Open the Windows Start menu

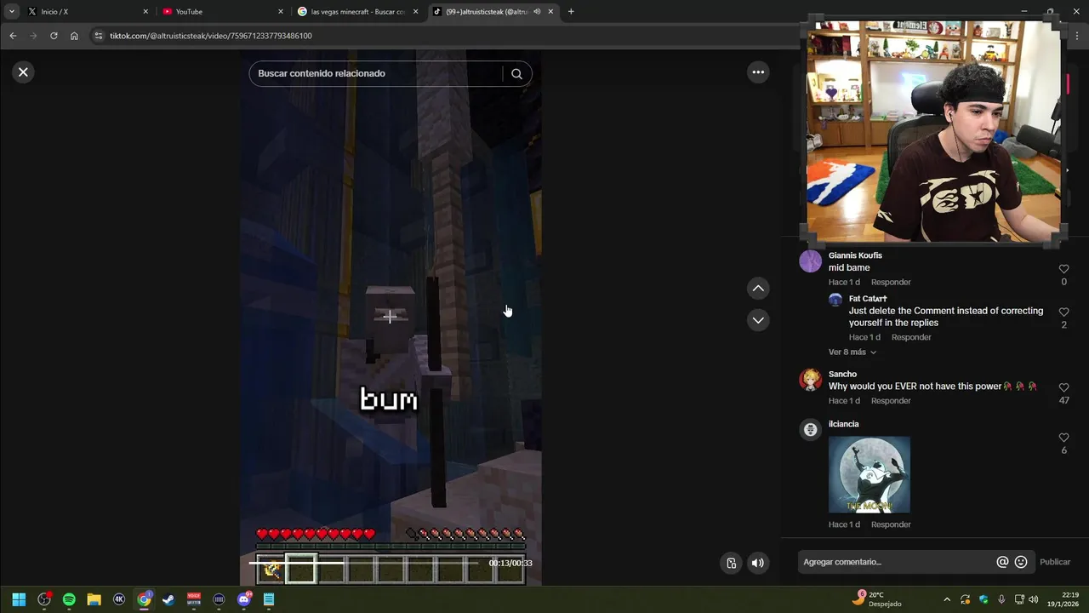(19, 599)
